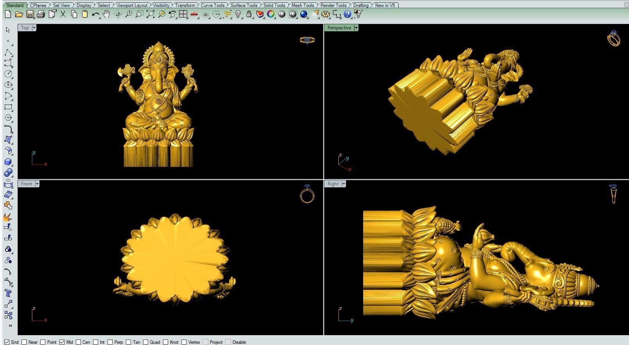The height and width of the screenshot is (345, 629).
Task: Switch to the Mesh Tools tab
Action: tap(303, 5)
